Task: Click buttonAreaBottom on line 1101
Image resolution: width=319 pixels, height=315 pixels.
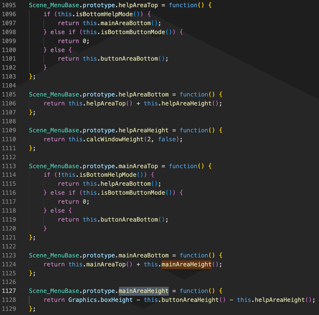Action: [129, 59]
